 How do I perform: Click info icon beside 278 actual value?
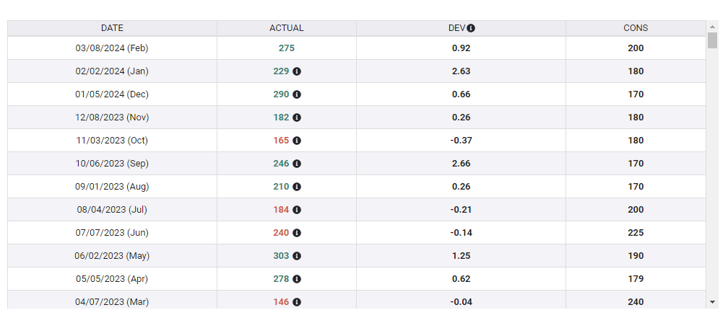297,279
